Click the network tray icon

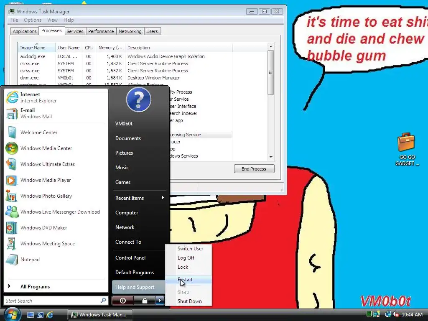tap(387, 314)
